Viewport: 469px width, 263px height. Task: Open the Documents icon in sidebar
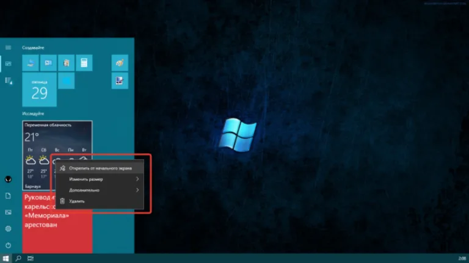tap(8, 196)
